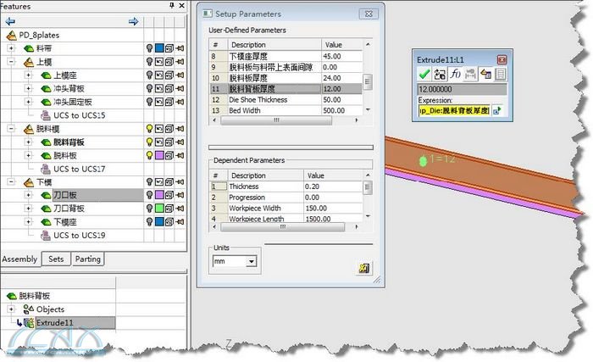Switch to the Sets tab
The image size is (593, 362).
56,259
